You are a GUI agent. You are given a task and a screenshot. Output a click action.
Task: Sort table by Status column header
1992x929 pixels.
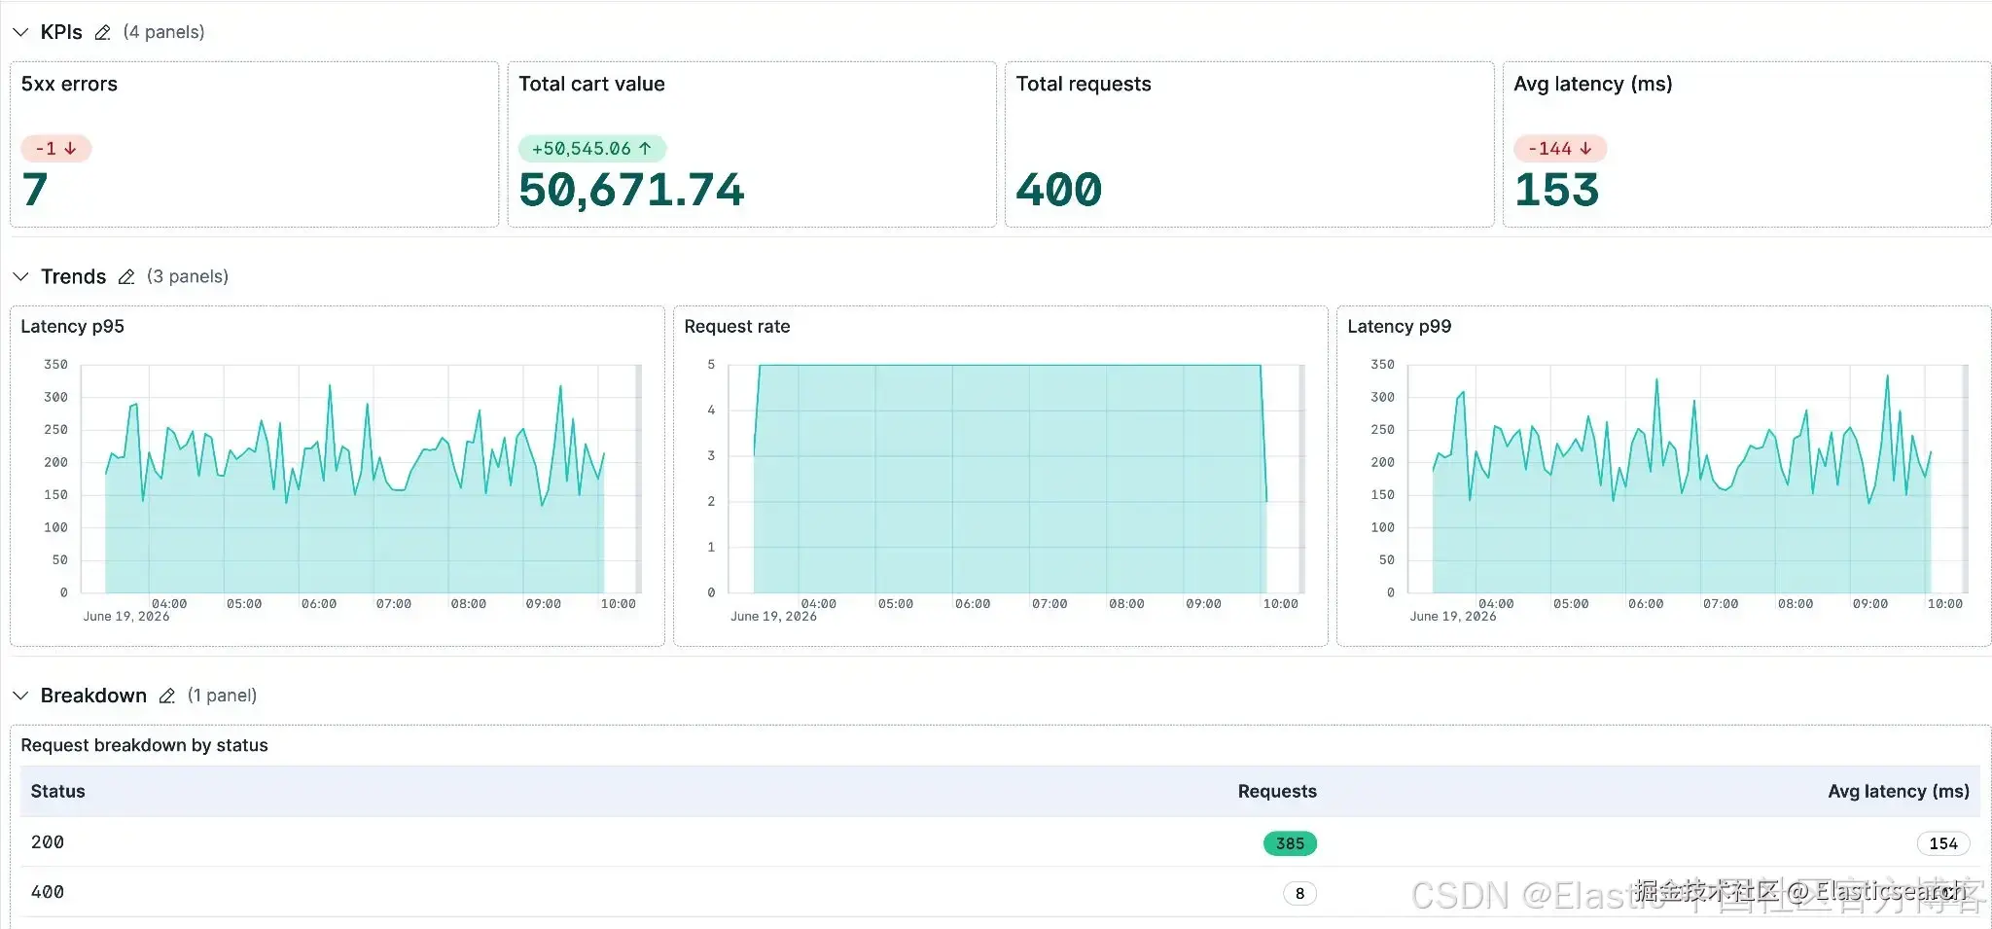[58, 792]
